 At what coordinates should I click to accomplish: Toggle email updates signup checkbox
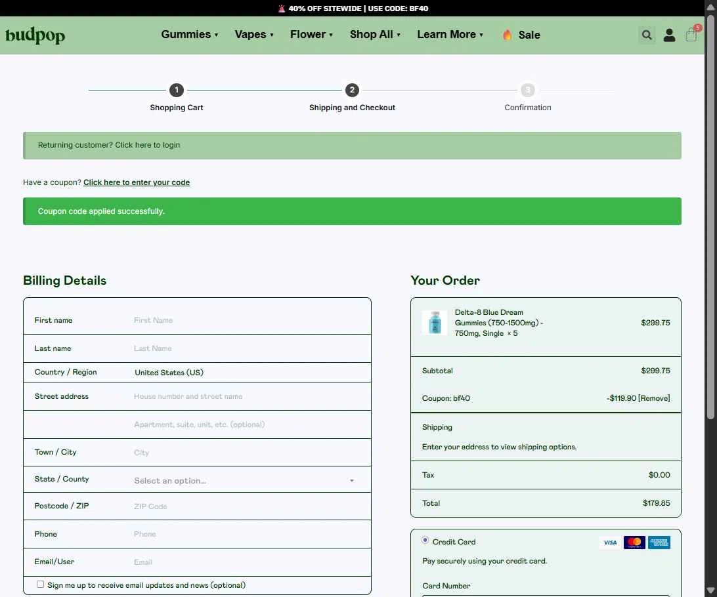(40, 585)
